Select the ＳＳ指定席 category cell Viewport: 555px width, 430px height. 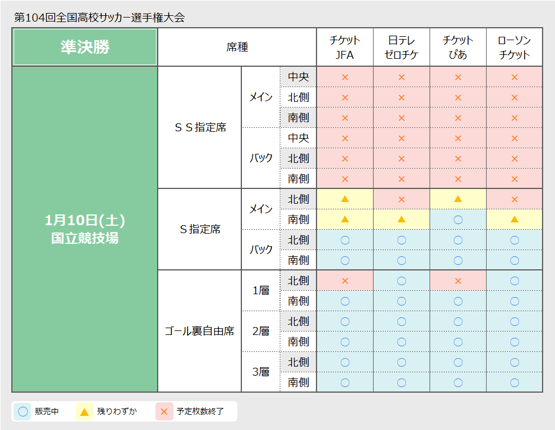(200, 127)
